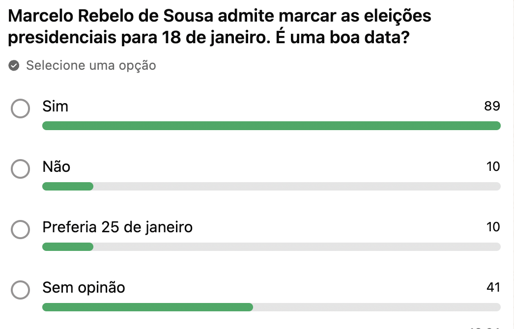Image resolution: width=514 pixels, height=329 pixels.
Task: Pick the Sem opinão radio button
Action: click(20, 290)
